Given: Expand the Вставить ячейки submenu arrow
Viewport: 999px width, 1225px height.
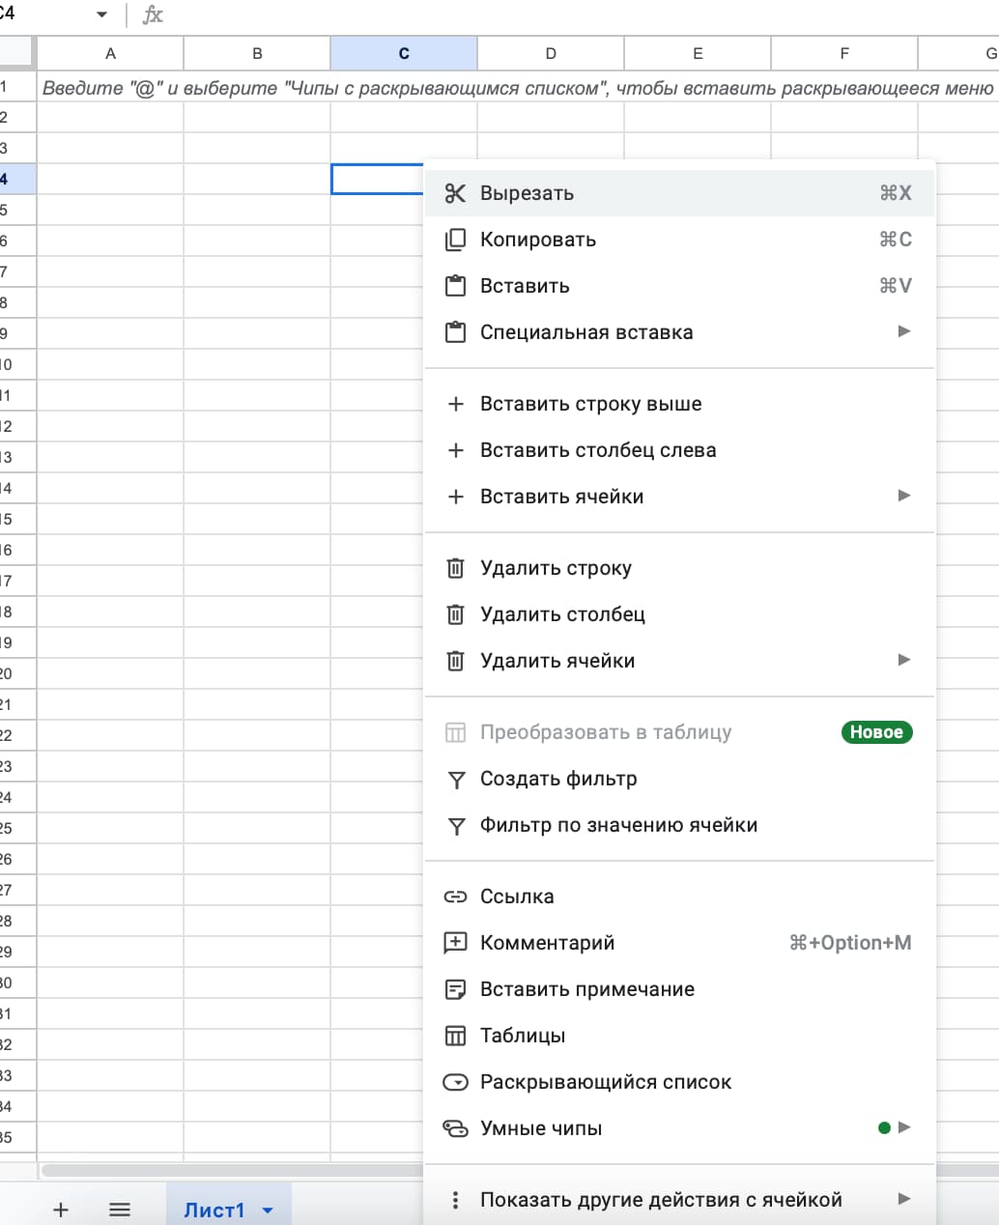Looking at the screenshot, I should tap(904, 496).
